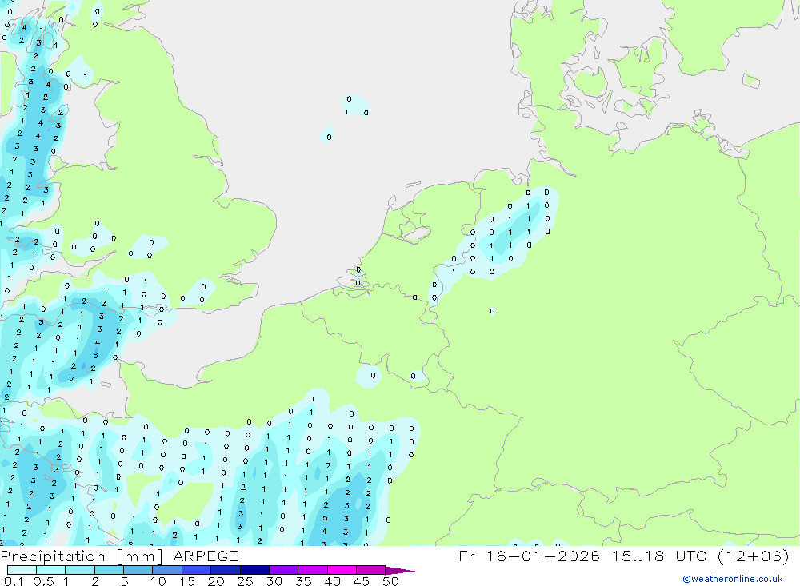Select the 15–20 mm dark blue legend swatch
This screenshot has width=800, height=586.
[197, 570]
